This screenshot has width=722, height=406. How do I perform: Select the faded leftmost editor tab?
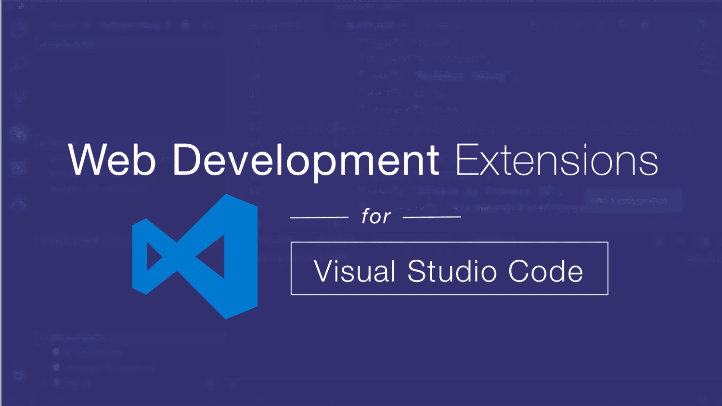coord(274,25)
